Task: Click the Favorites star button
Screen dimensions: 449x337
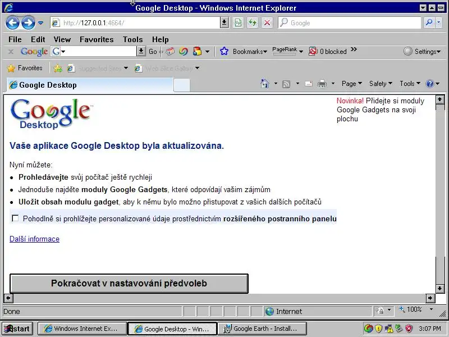Action: click(x=24, y=68)
